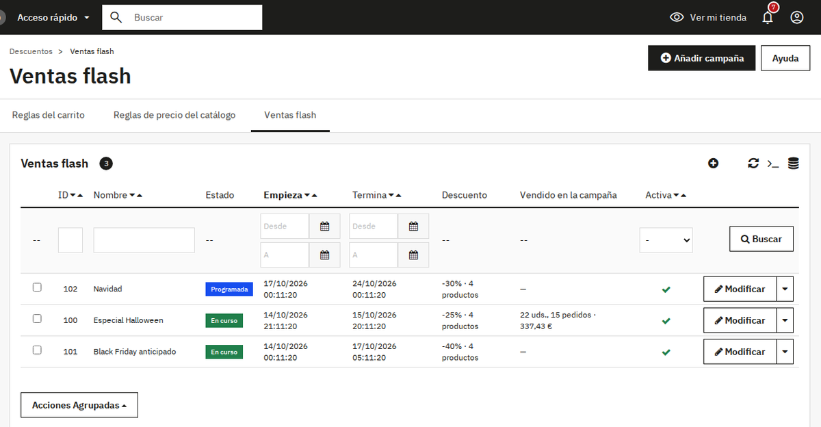Viewport: 821px width, 427px height.
Task: Open calendar for Empieza A date
Action: point(325,255)
